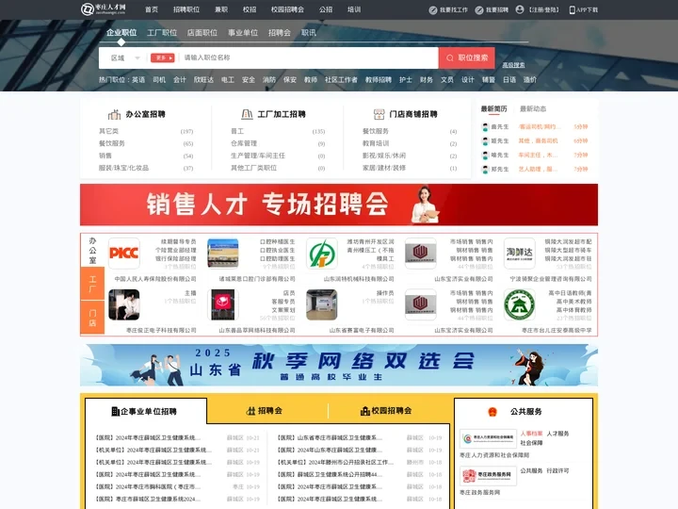678x509 pixels.
Task: Click the 注册·登陆 link
Action: click(544, 10)
